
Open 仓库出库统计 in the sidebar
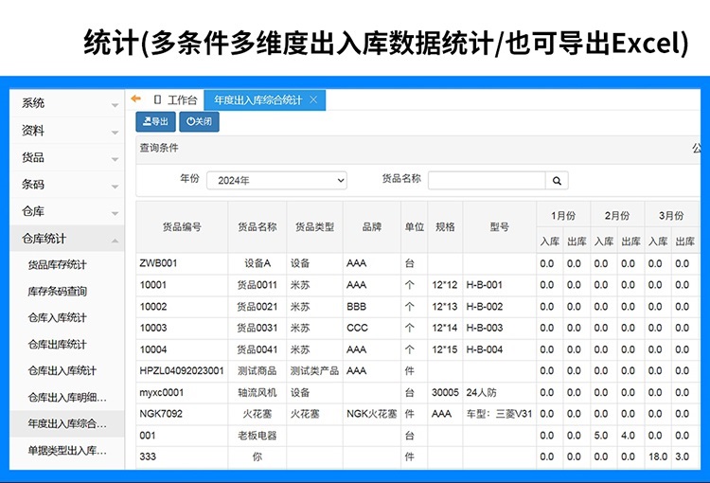tap(58, 345)
